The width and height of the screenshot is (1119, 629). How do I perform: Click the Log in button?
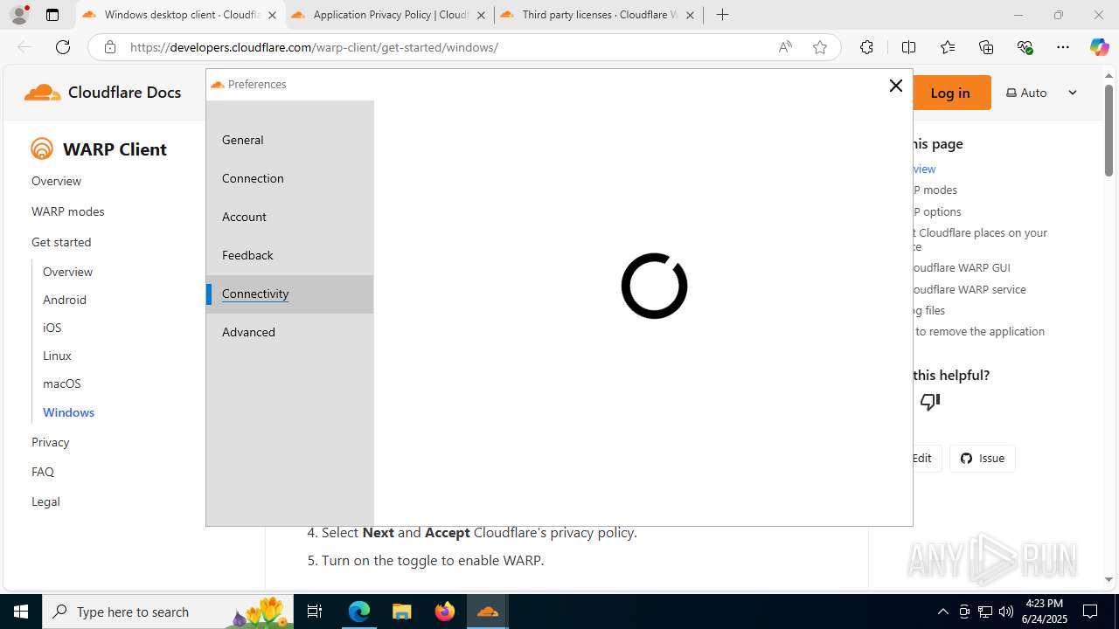(x=950, y=93)
